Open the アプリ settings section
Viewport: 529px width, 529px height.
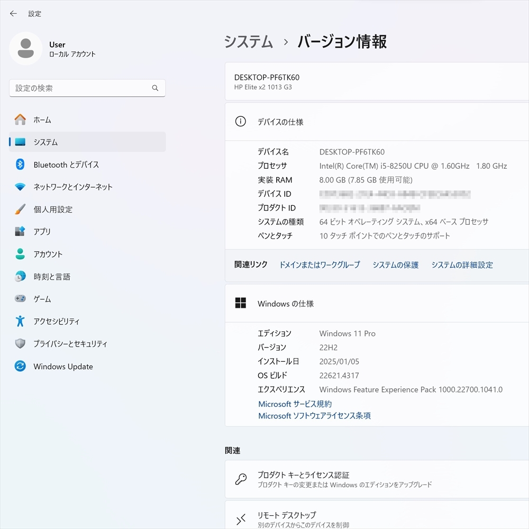tap(87, 232)
